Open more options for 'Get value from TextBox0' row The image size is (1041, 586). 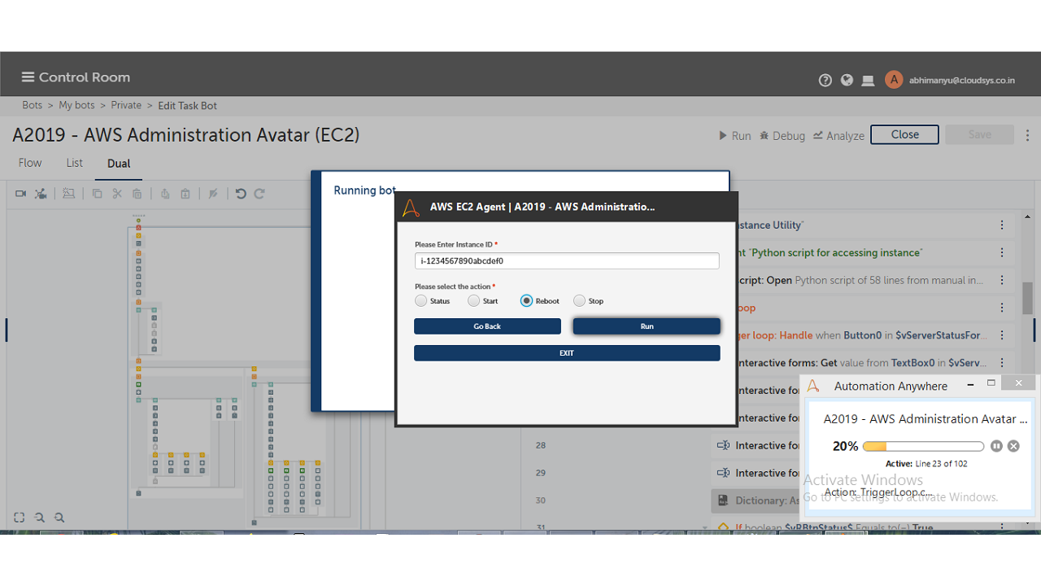tap(1002, 363)
